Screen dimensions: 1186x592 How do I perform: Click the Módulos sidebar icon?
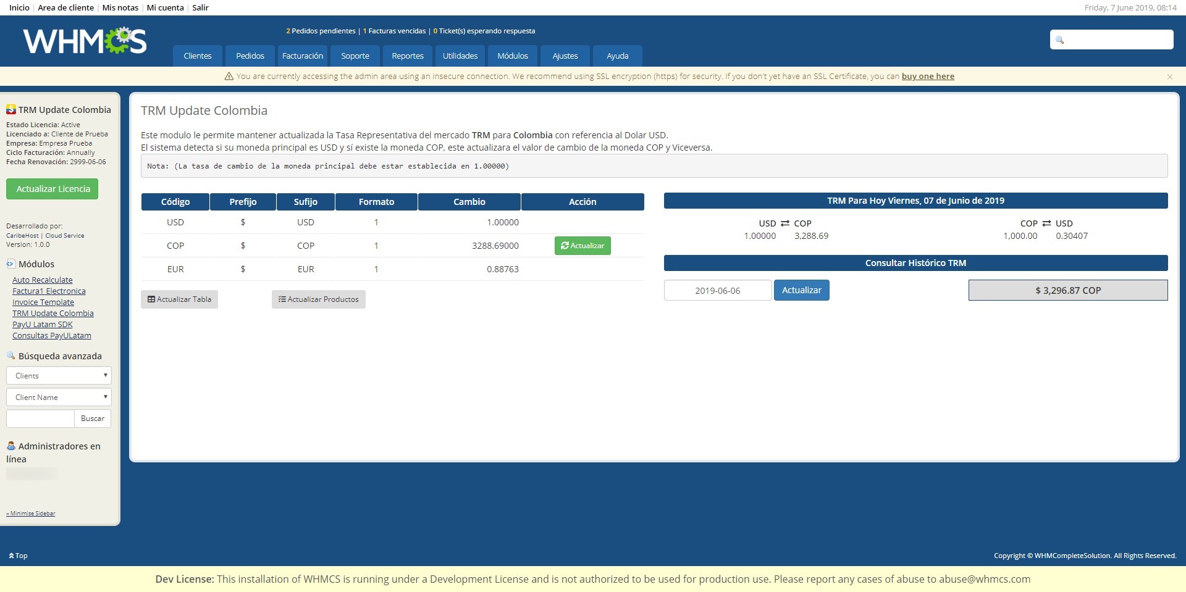pyautogui.click(x=11, y=264)
